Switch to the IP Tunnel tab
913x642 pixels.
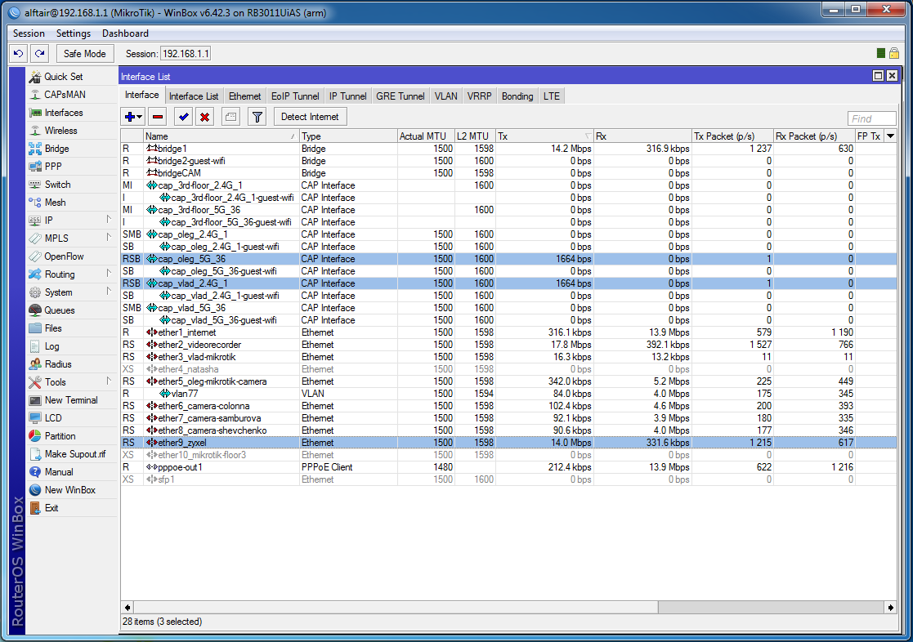coord(347,96)
